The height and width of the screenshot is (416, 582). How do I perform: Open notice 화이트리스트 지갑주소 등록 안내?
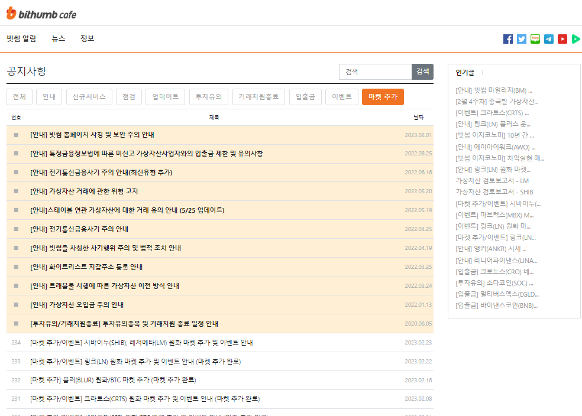(86, 267)
